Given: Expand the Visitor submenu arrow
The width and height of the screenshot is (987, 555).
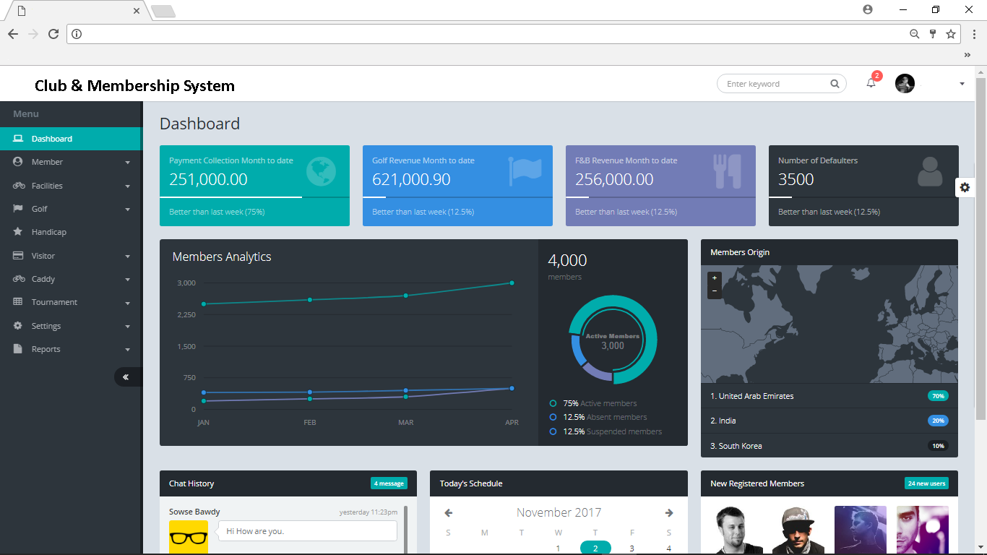Looking at the screenshot, I should (128, 257).
